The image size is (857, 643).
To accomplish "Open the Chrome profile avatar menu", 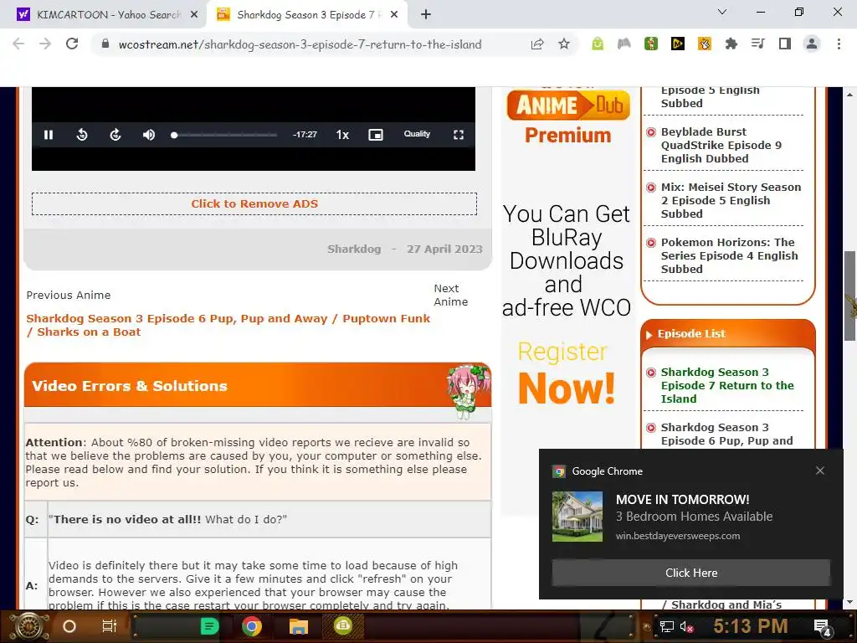I will tap(812, 44).
